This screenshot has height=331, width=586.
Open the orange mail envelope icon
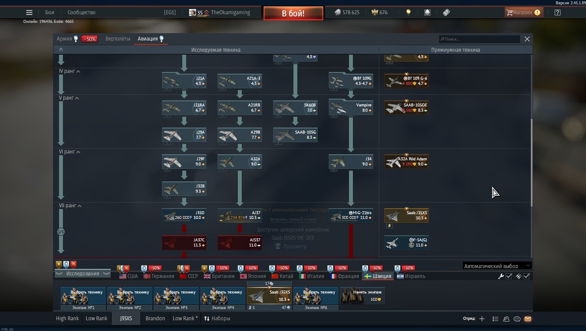528,319
